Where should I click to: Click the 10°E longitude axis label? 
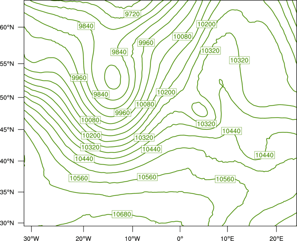pos(227,238)
